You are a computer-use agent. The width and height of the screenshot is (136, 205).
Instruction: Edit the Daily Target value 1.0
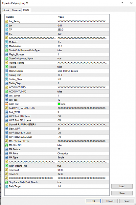click(x=83, y=186)
